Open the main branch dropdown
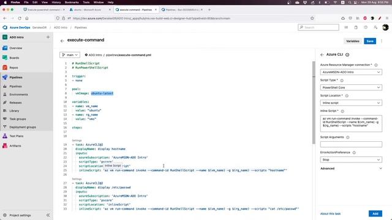 click(70, 55)
